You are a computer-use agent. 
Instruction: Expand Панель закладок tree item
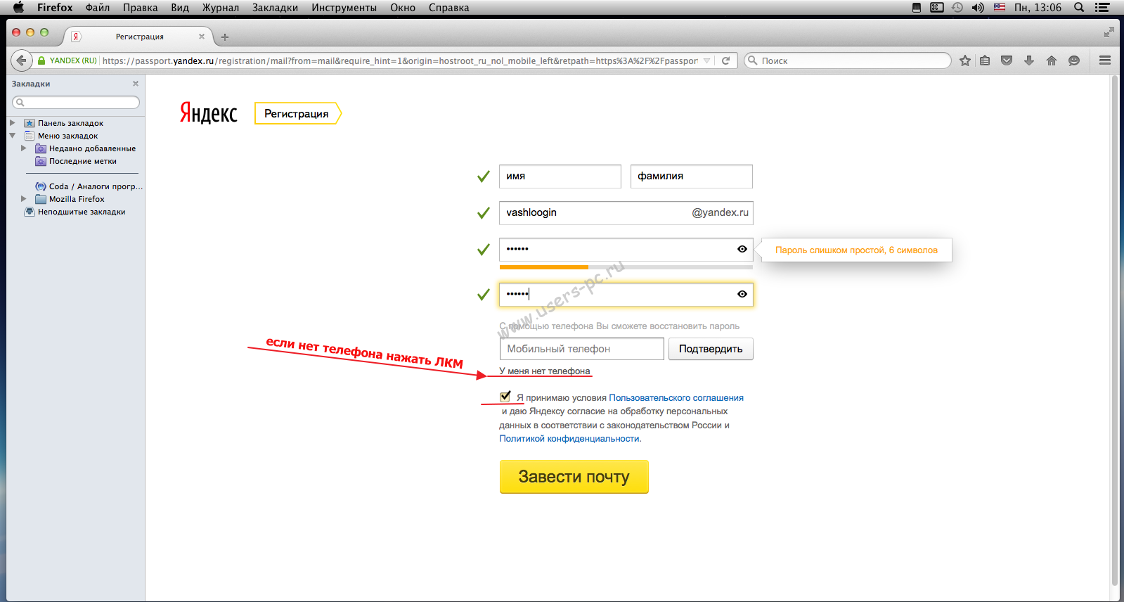tap(12, 123)
